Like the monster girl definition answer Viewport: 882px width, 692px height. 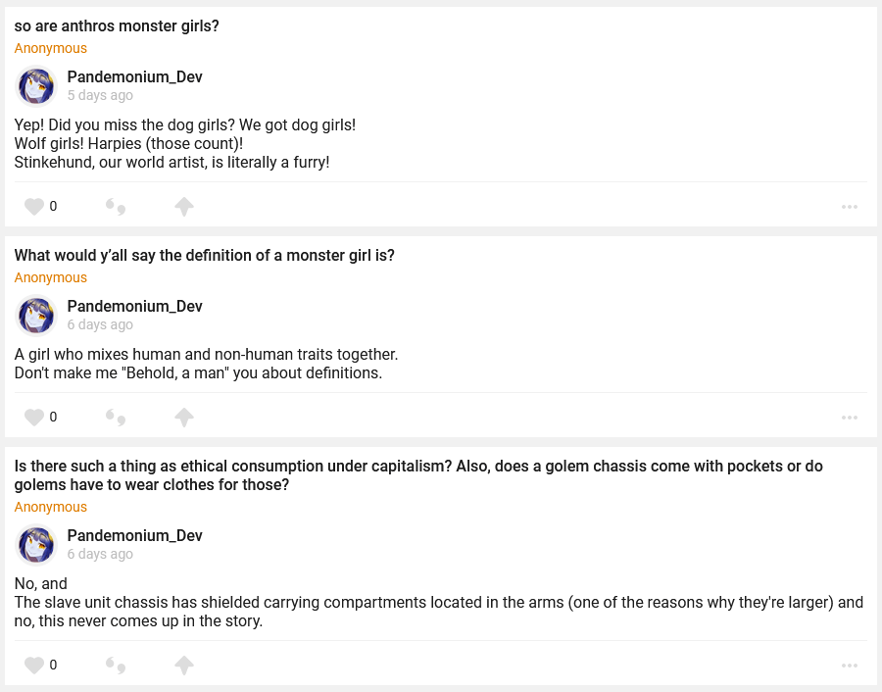pyautogui.click(x=34, y=418)
